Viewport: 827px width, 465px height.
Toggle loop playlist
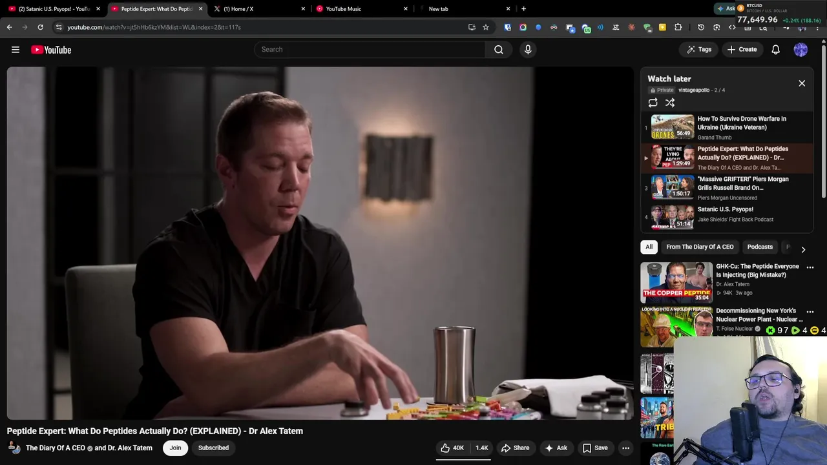click(653, 103)
